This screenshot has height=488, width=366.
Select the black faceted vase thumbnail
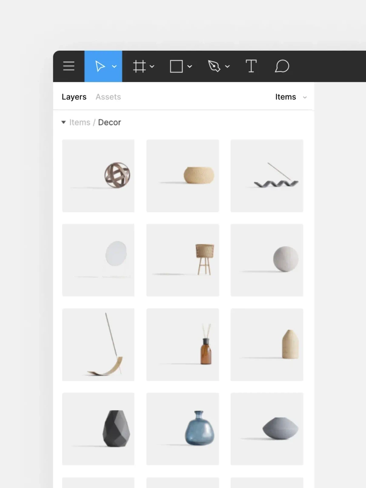(98, 429)
